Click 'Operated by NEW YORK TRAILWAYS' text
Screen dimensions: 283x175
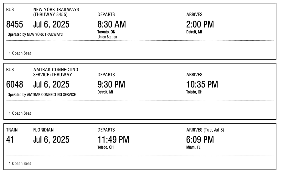[35, 34]
